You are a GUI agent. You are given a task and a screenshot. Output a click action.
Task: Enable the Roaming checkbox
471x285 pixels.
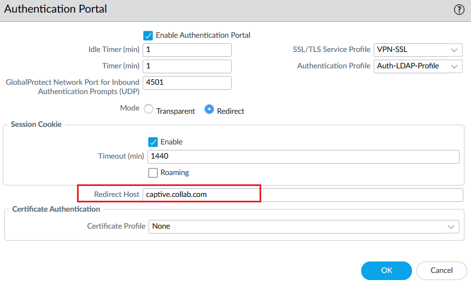(153, 173)
